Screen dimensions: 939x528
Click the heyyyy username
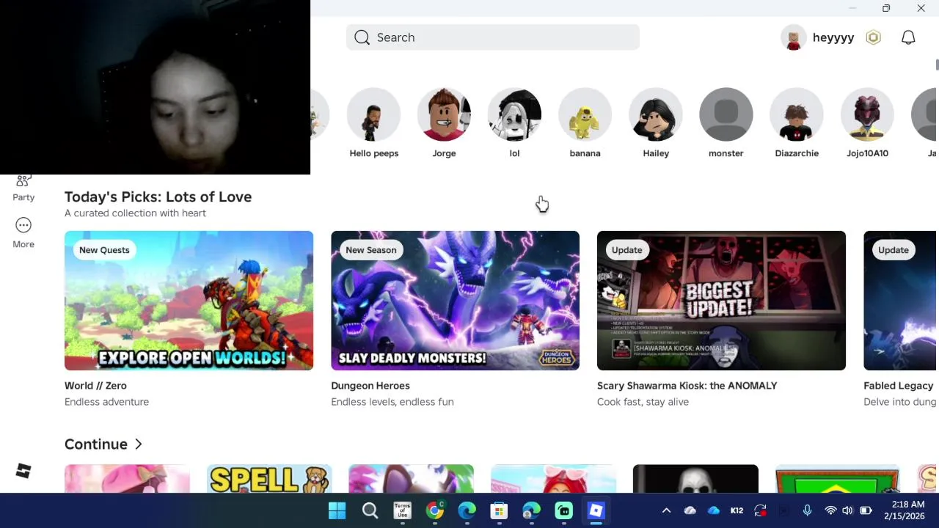pos(833,37)
